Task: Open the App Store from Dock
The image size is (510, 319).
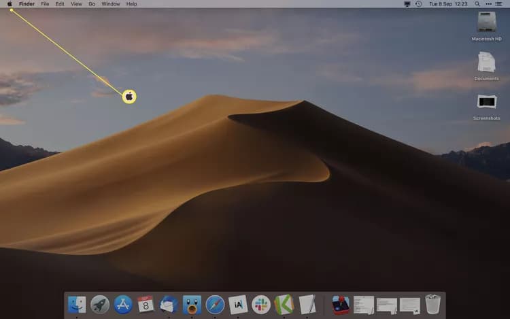Action: click(123, 305)
